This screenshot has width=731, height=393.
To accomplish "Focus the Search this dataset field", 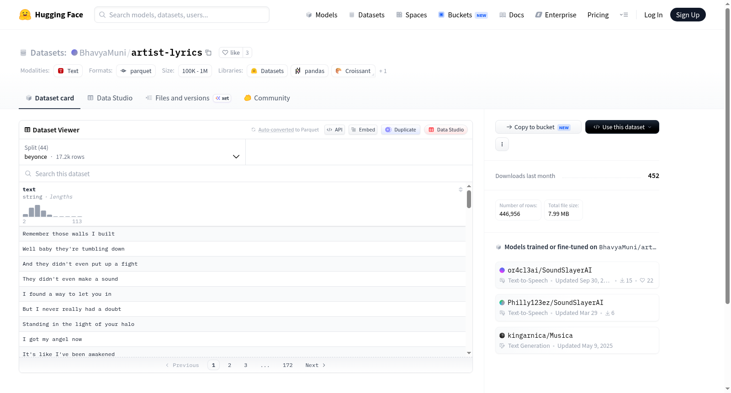I will [x=246, y=173].
